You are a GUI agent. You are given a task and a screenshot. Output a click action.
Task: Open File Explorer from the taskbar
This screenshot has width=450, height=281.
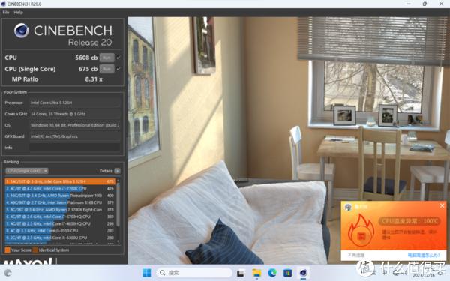pos(256,273)
